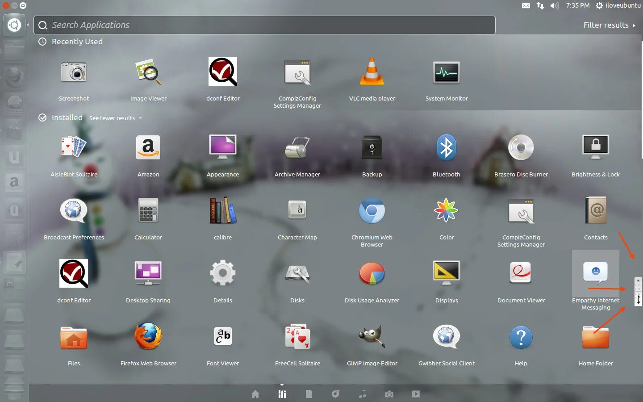The height and width of the screenshot is (402, 643).
Task: Open the sound volume indicator
Action: [x=555, y=5]
